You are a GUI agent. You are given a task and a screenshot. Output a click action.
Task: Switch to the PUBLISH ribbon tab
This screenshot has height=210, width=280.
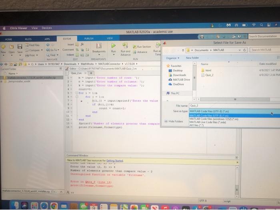click(89, 38)
